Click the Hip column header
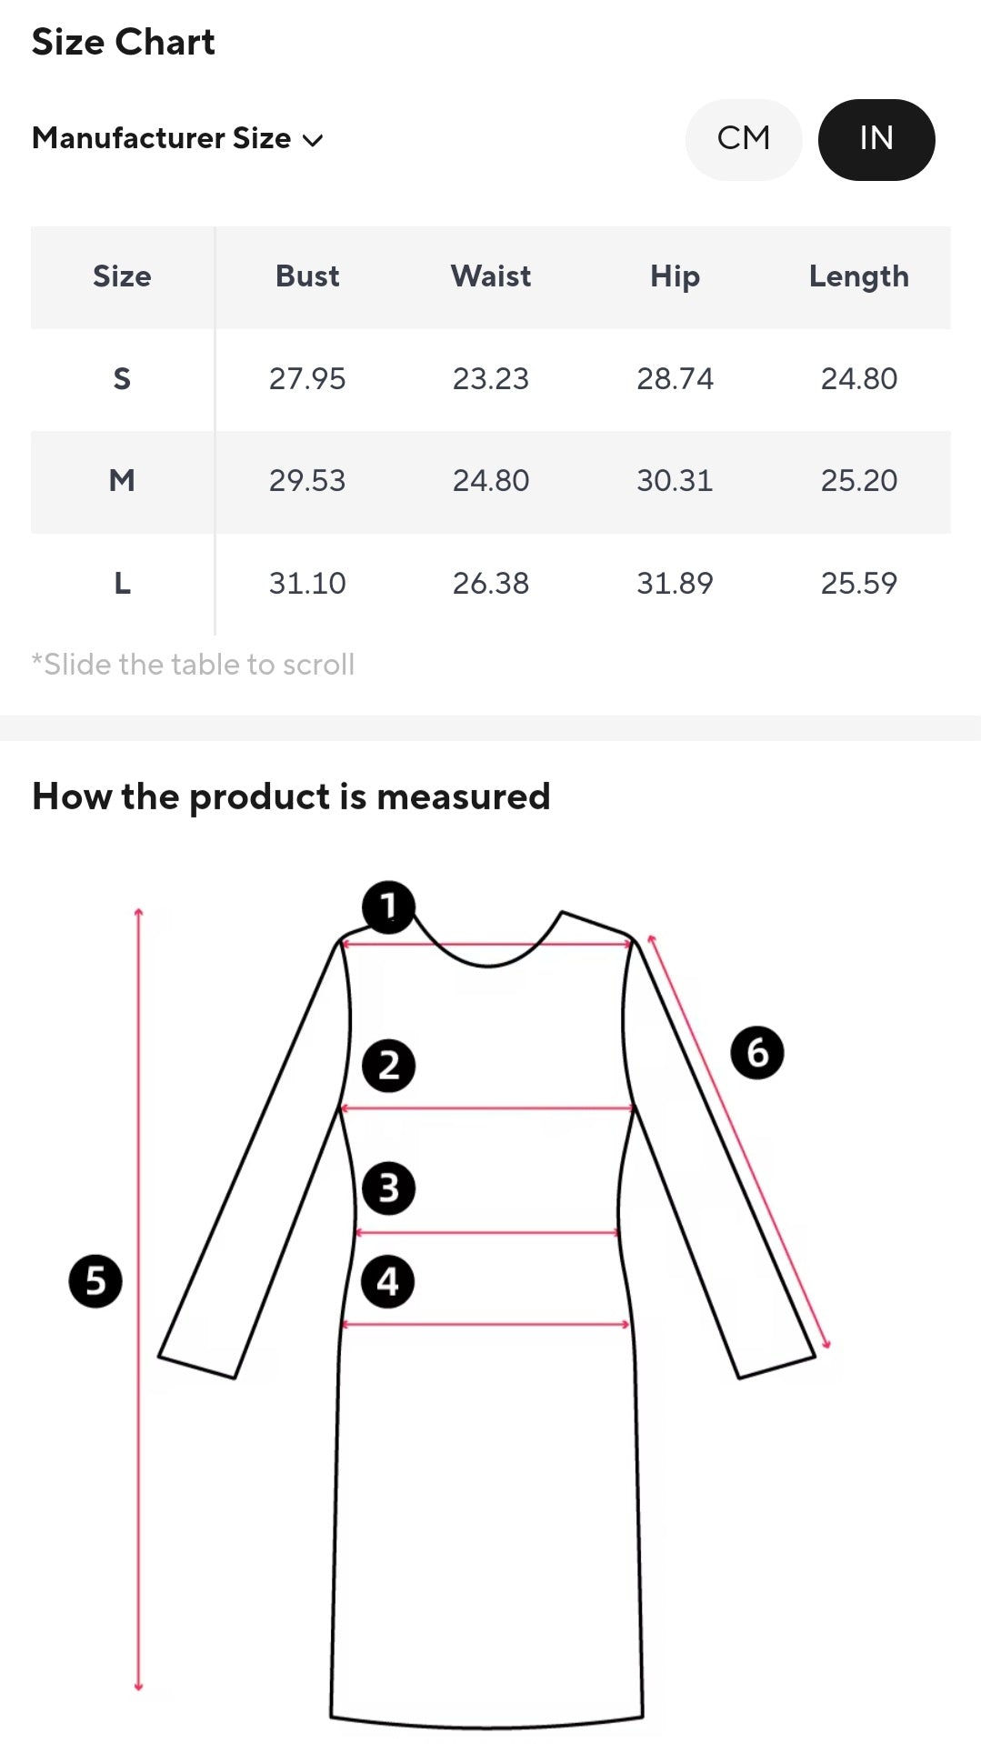 (675, 277)
